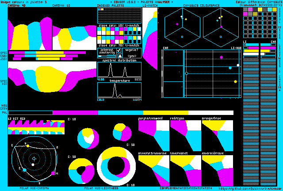283x191 pixels.
Task: Click the white LI lightness bar
Action: 251,54
